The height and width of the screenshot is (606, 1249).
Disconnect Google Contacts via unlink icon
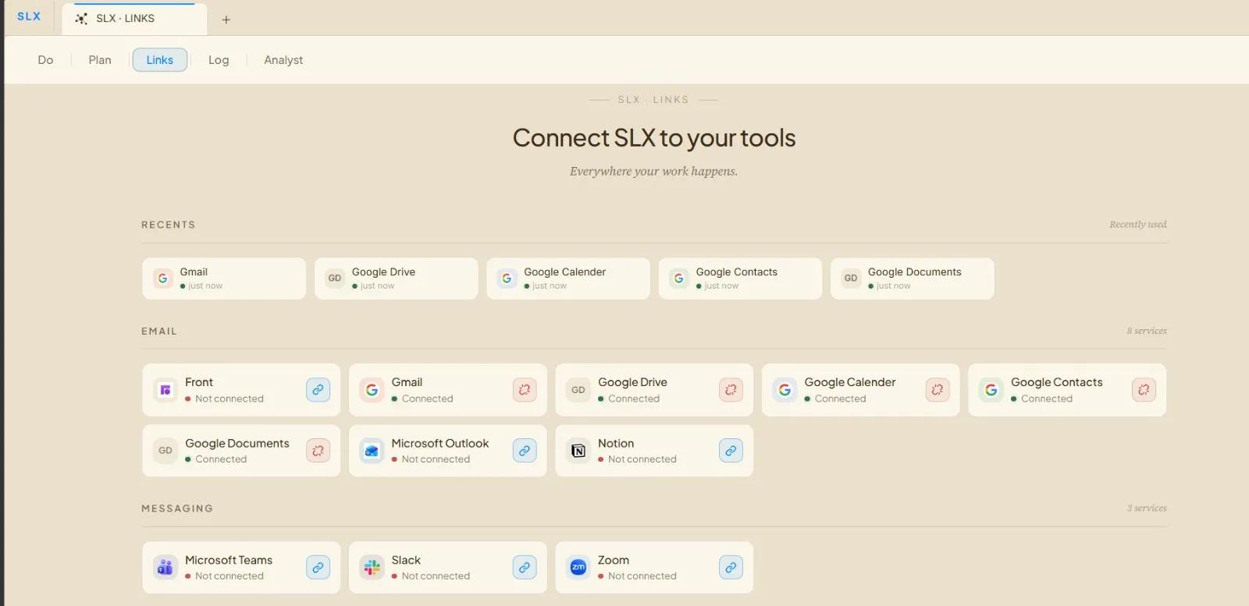click(1144, 389)
